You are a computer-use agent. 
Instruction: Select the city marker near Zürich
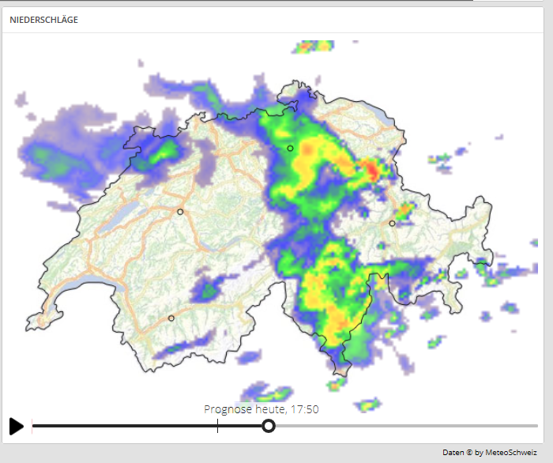(290, 149)
